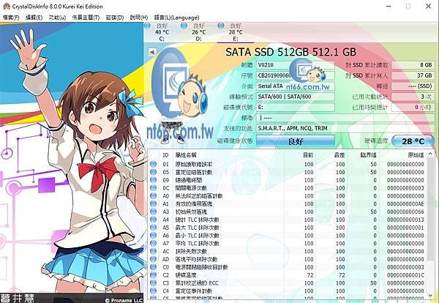Image resolution: width=439 pixels, height=303 pixels.
Task: Click the transfer mode field SATA/600 | SATA/600
Action: [x=296, y=97]
